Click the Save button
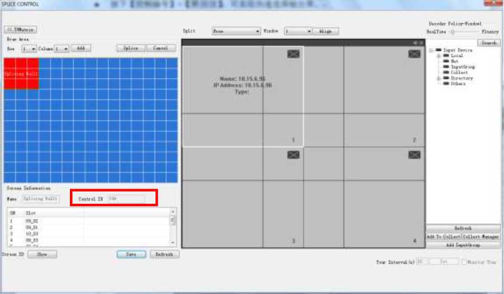The height and width of the screenshot is (294, 504). pyautogui.click(x=131, y=254)
